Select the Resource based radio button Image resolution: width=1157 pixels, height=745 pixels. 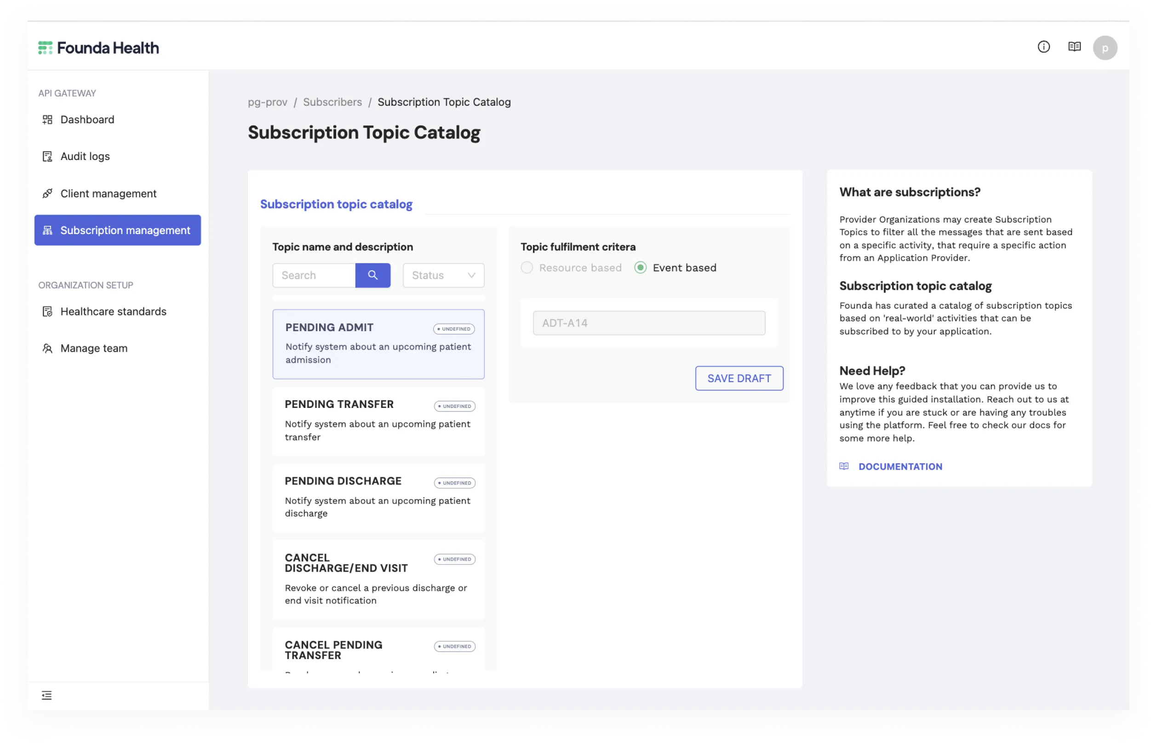point(527,268)
